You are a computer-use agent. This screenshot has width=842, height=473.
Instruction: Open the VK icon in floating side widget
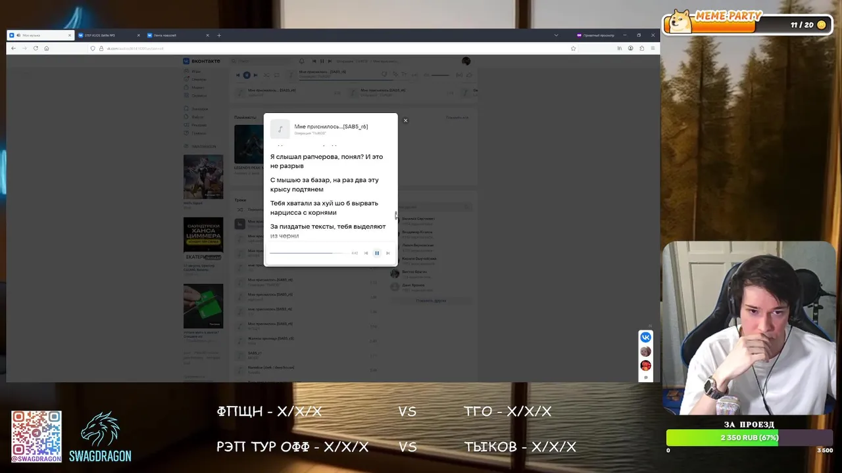pyautogui.click(x=645, y=337)
